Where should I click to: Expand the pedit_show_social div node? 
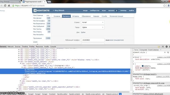click(19, 60)
